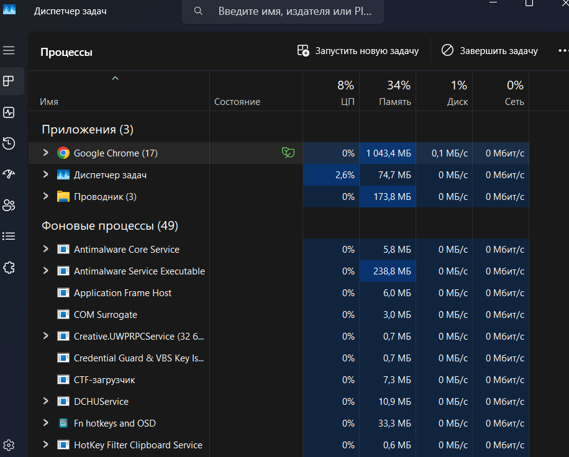Screen dimensions: 569x457
Task: Open the Services puzzle sidebar icon
Action: click(9, 268)
